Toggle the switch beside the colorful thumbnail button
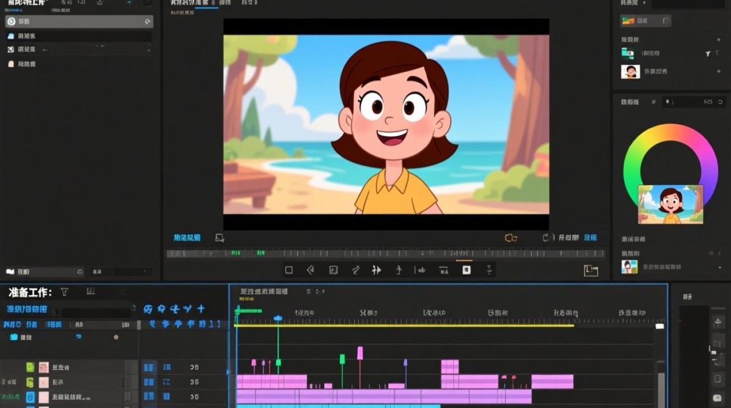 pos(666,21)
